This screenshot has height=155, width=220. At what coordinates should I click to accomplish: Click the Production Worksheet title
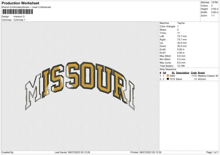point(20,3)
